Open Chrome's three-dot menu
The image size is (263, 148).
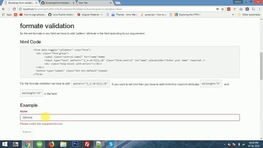(x=259, y=9)
